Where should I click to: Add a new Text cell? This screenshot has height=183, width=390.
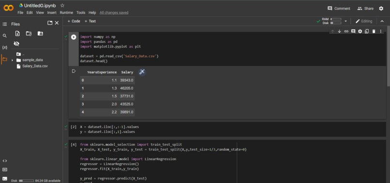click(90, 21)
